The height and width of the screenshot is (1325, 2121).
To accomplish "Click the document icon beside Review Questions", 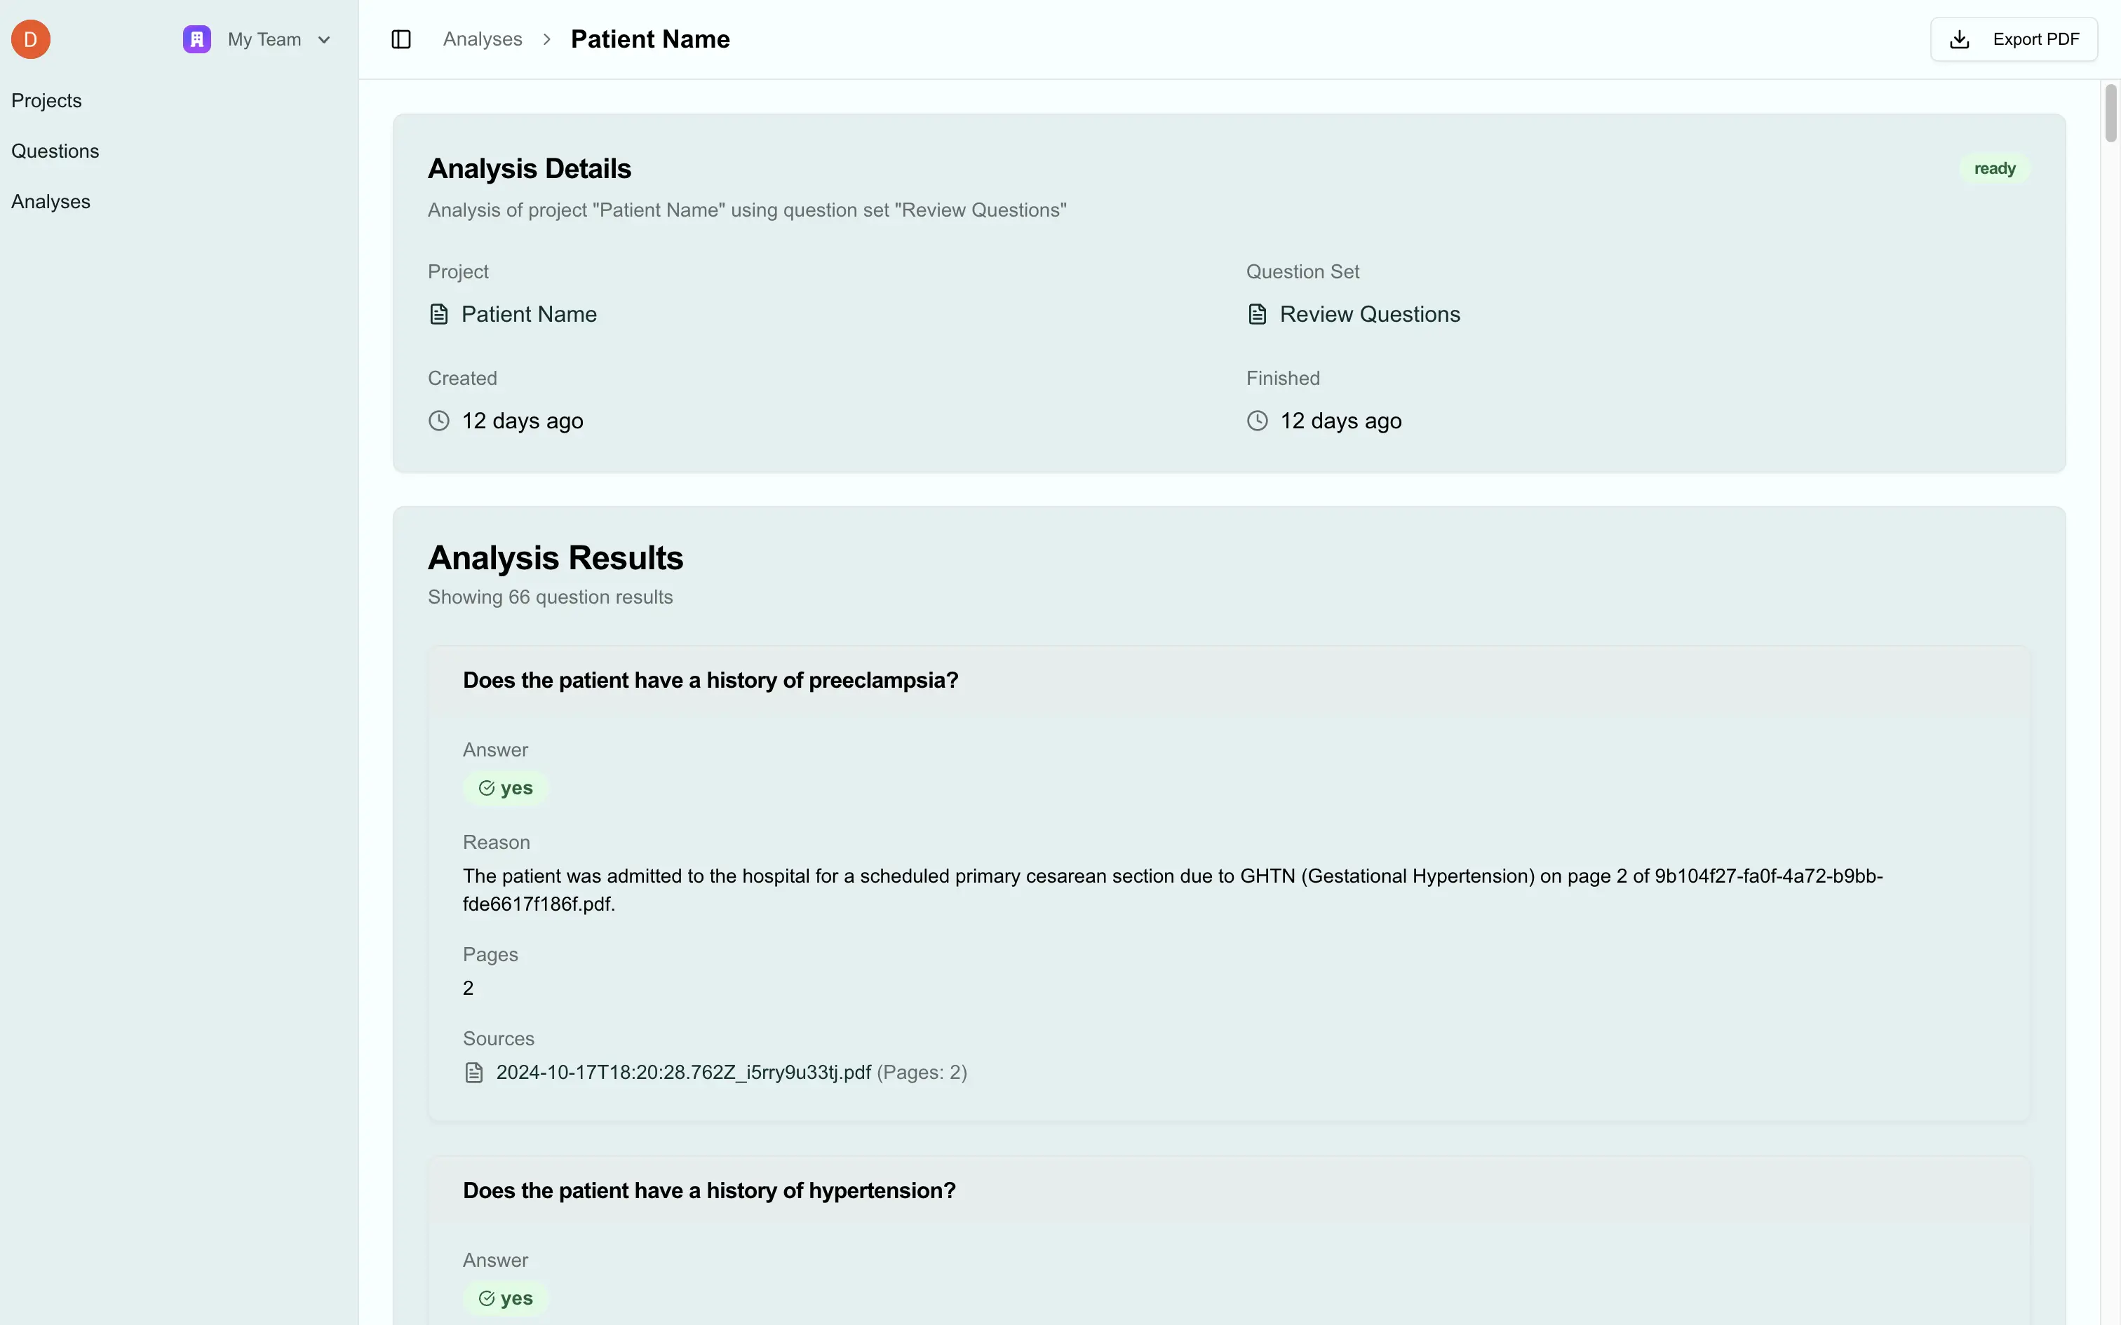I will pyautogui.click(x=1258, y=313).
